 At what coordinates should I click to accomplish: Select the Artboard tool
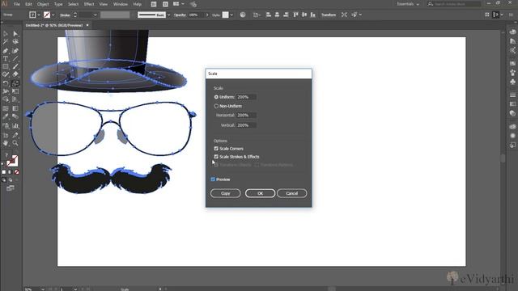coord(6,135)
